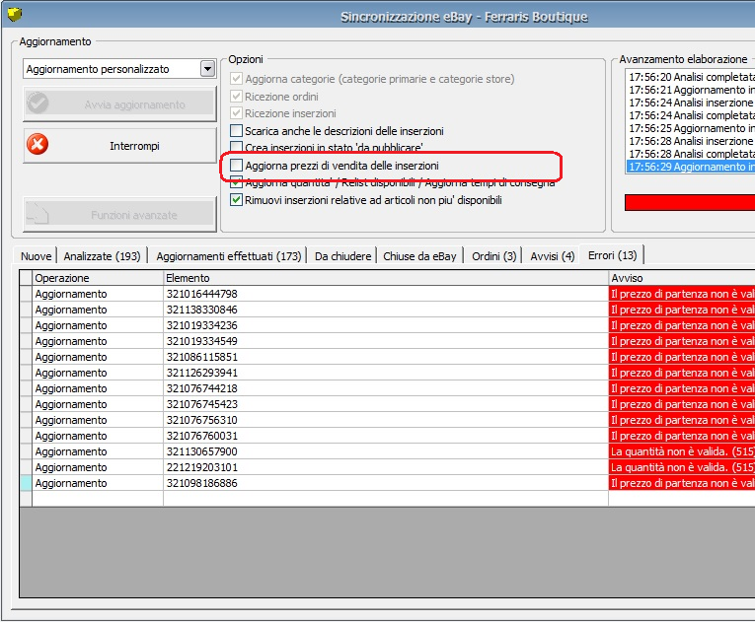The width and height of the screenshot is (755, 622).
Task: Switch to the Analizzate (193) tab
Action: tap(102, 256)
